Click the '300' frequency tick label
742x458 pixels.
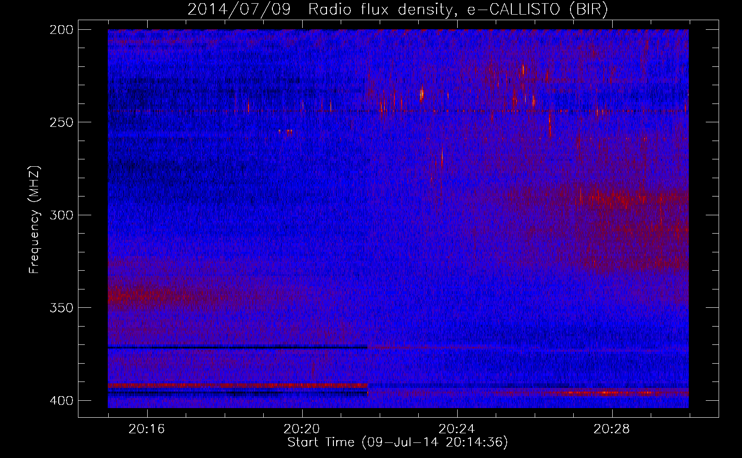coord(61,215)
